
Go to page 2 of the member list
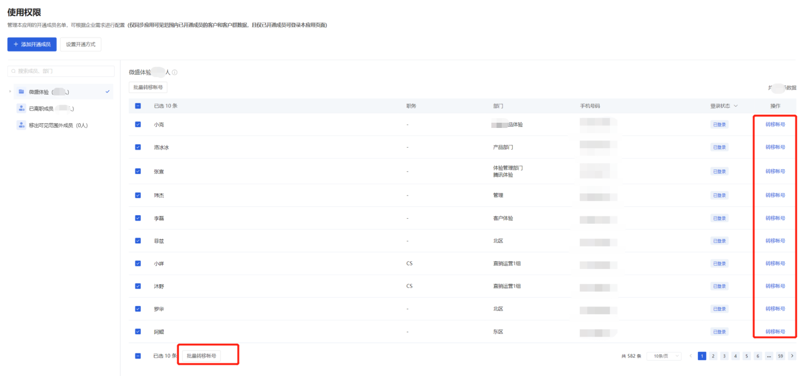click(x=713, y=356)
